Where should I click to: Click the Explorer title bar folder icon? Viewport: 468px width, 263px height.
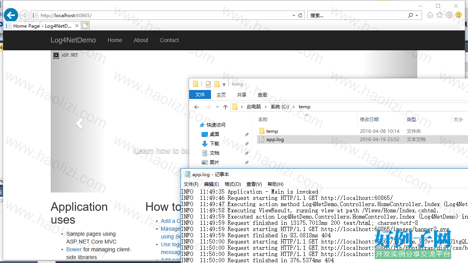pos(196,84)
